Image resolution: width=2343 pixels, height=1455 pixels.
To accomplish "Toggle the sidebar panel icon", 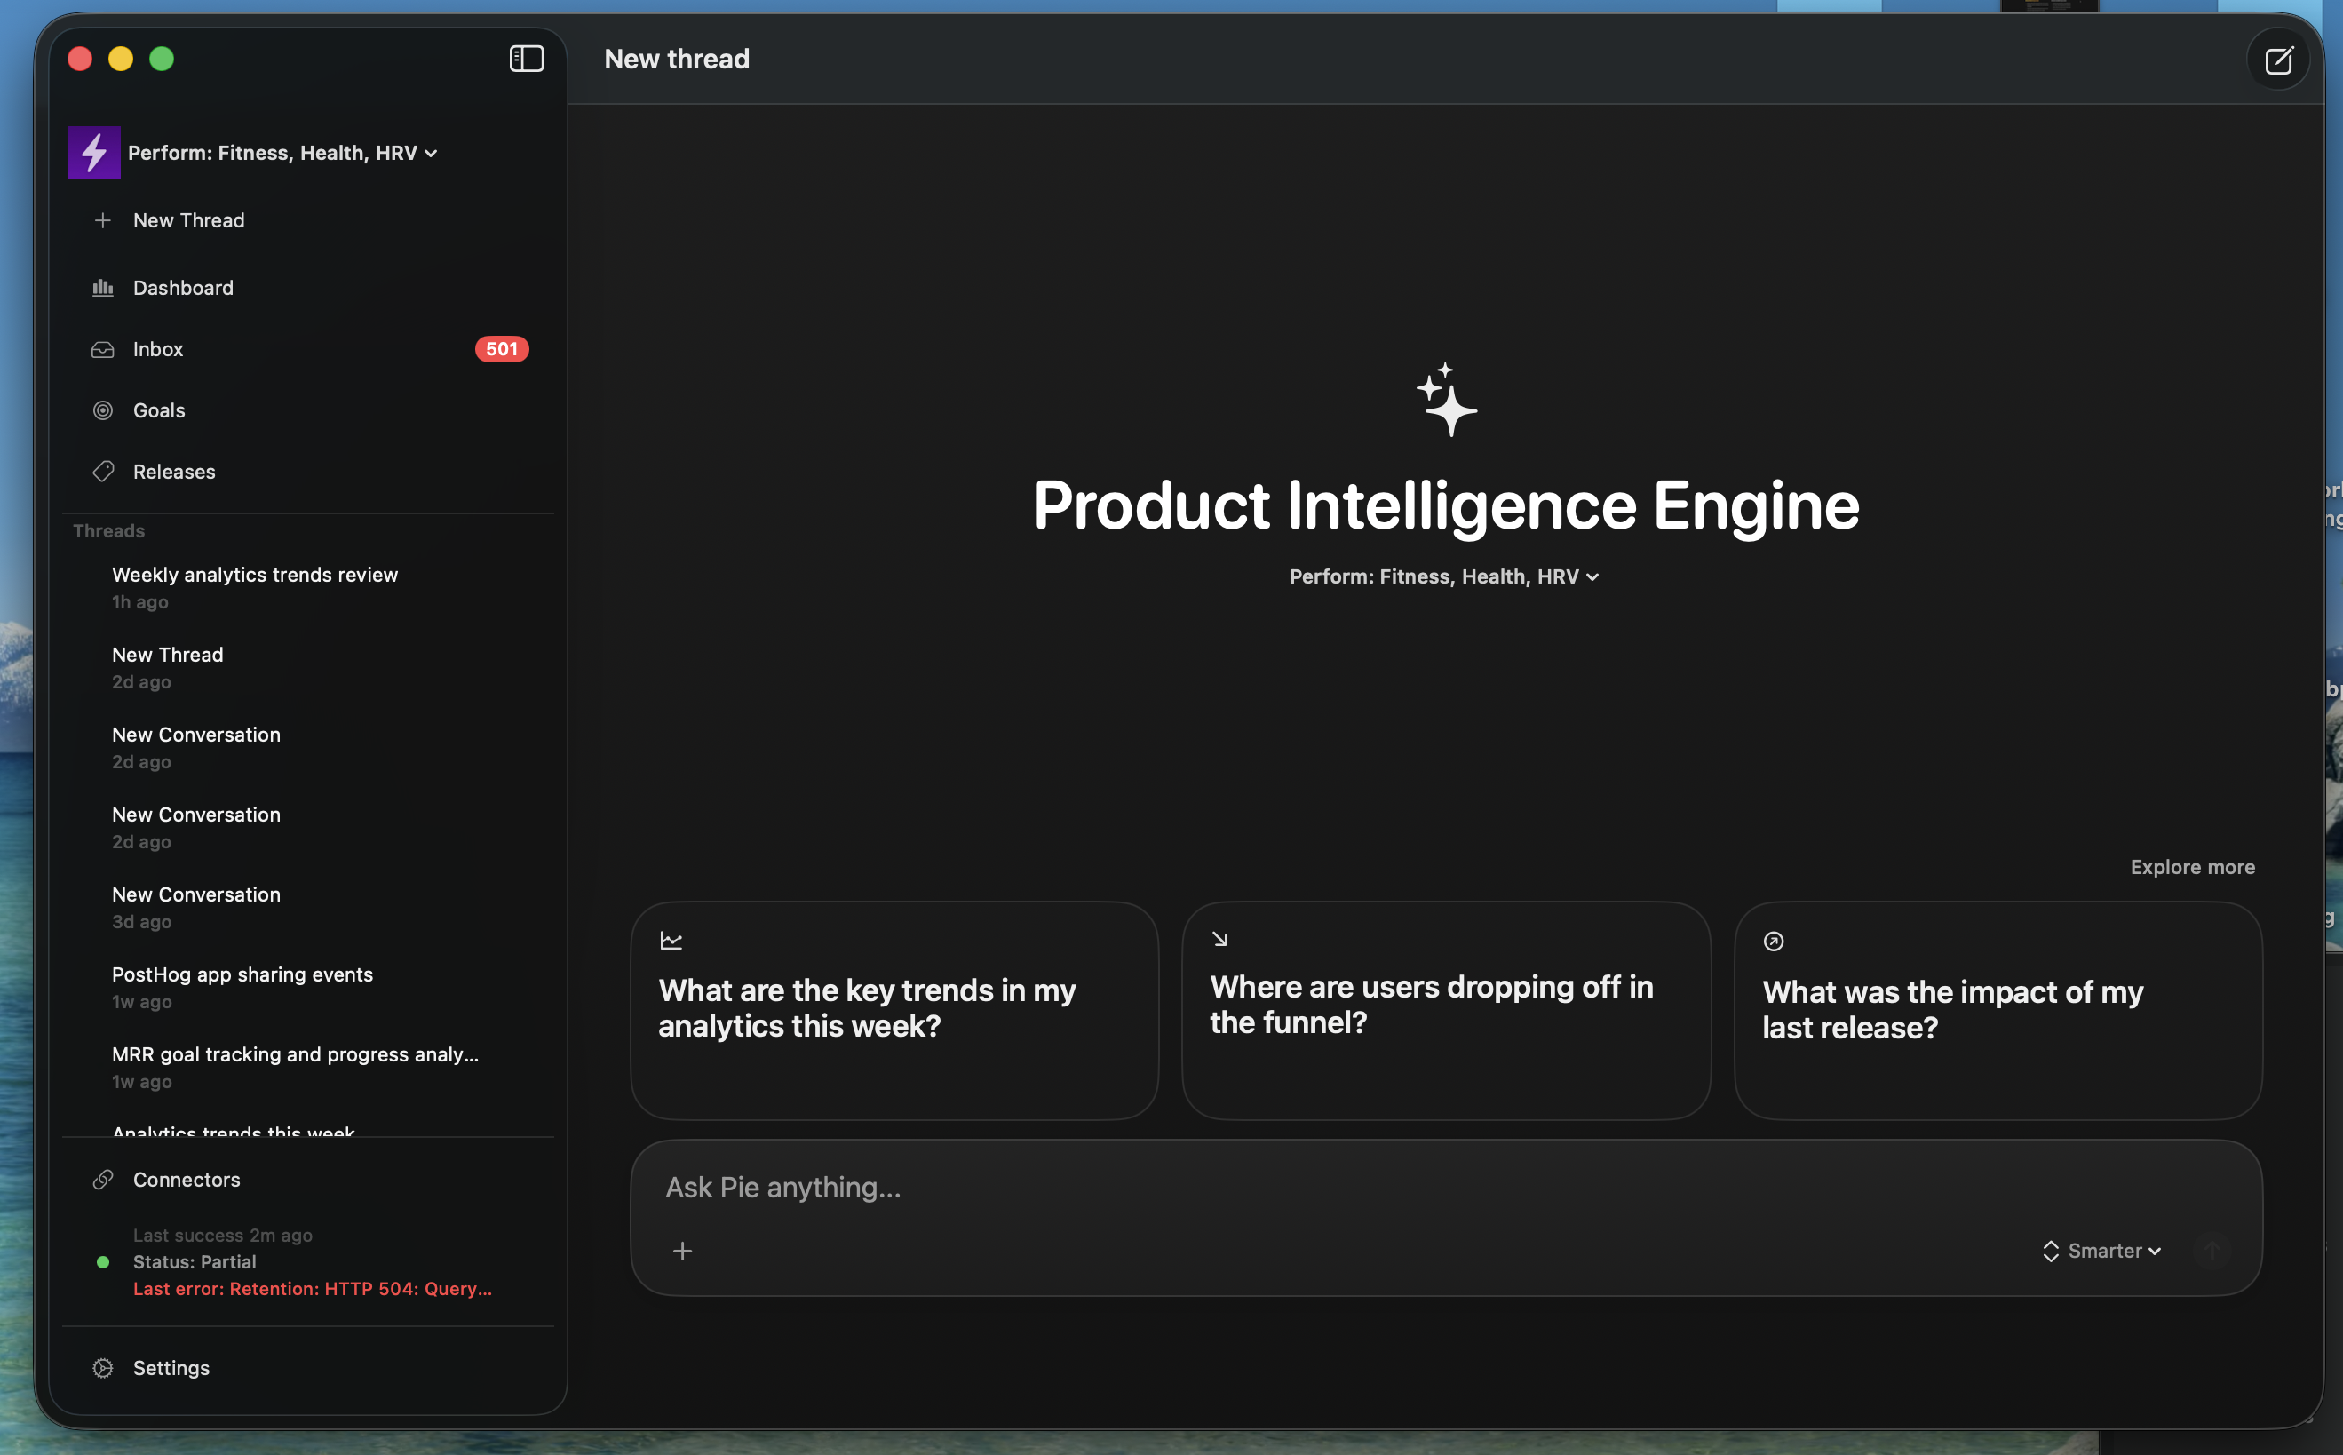I will [527, 59].
